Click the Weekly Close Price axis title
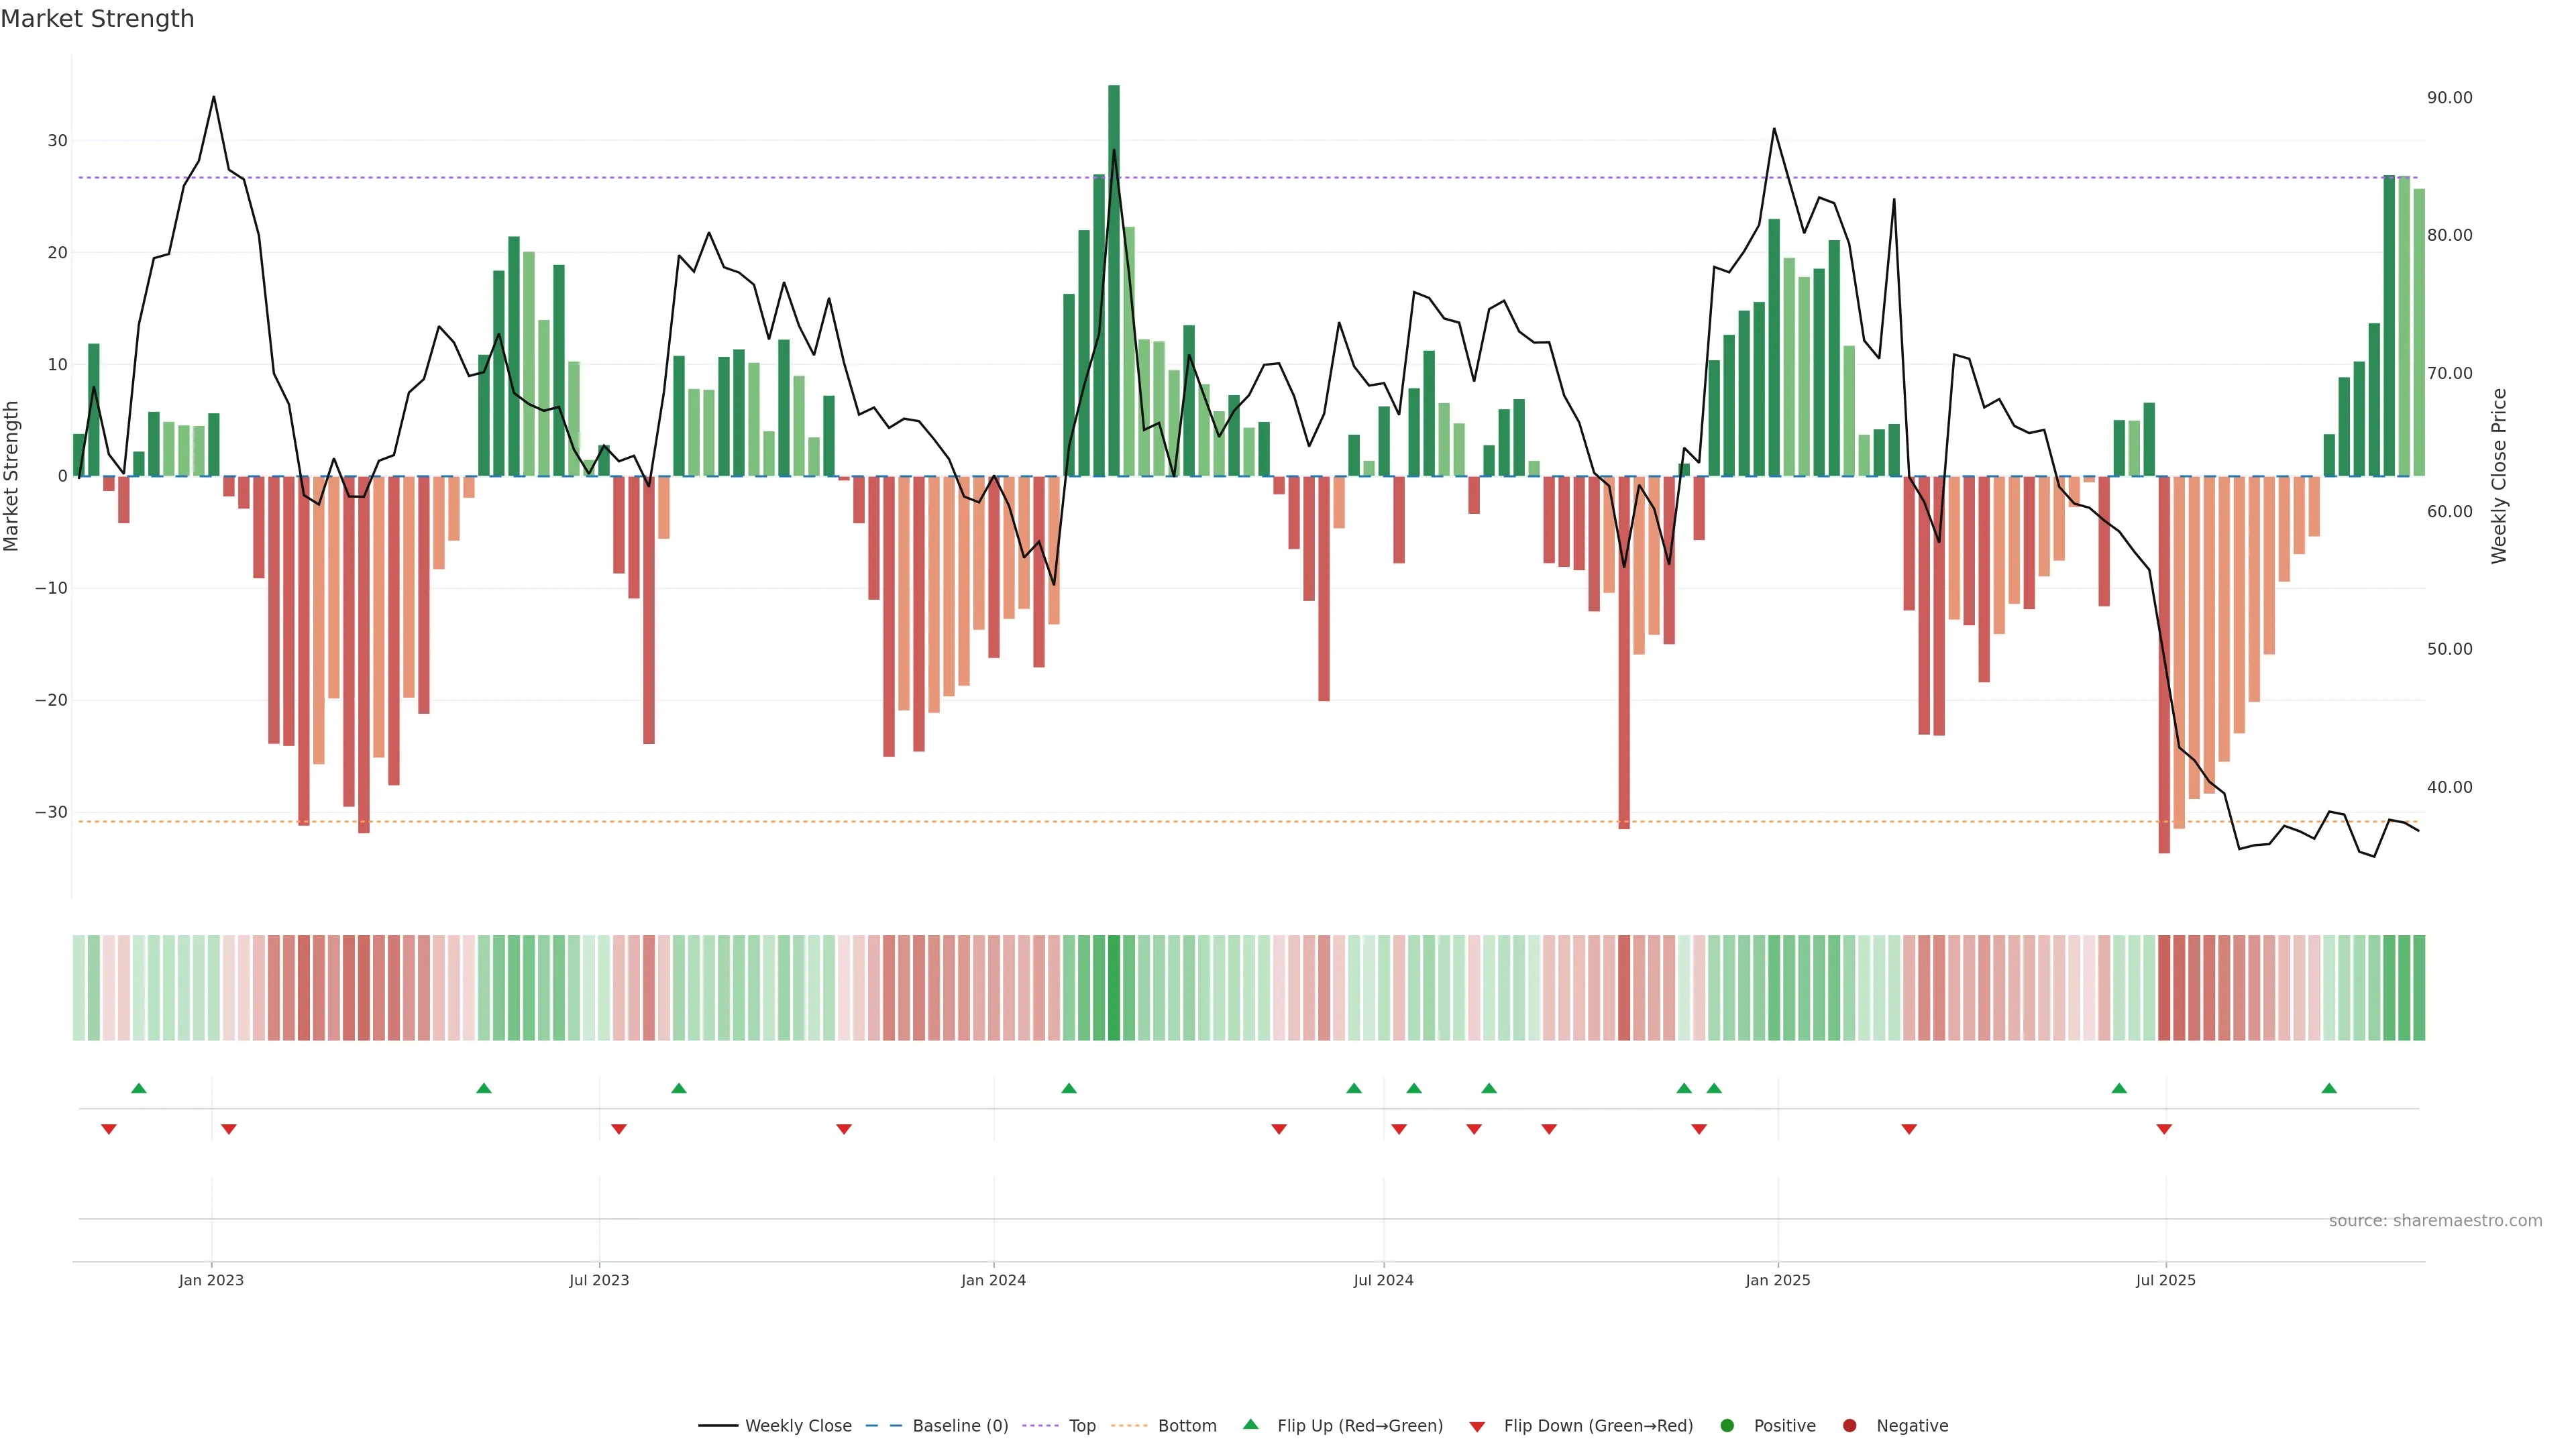 (2499, 476)
